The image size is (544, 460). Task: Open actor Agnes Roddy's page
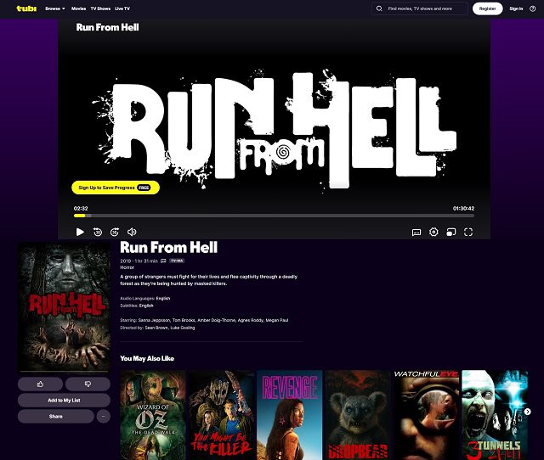coord(251,320)
